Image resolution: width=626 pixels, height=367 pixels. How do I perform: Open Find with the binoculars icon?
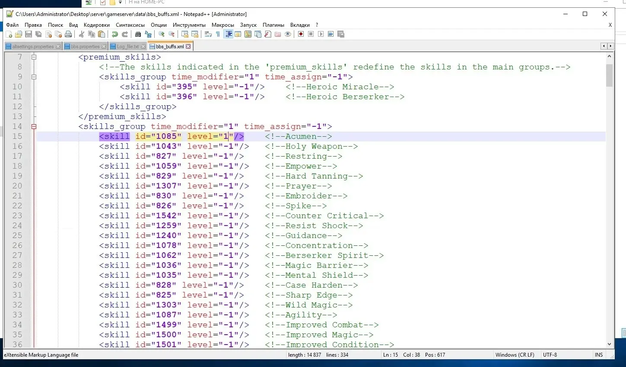[x=138, y=35]
